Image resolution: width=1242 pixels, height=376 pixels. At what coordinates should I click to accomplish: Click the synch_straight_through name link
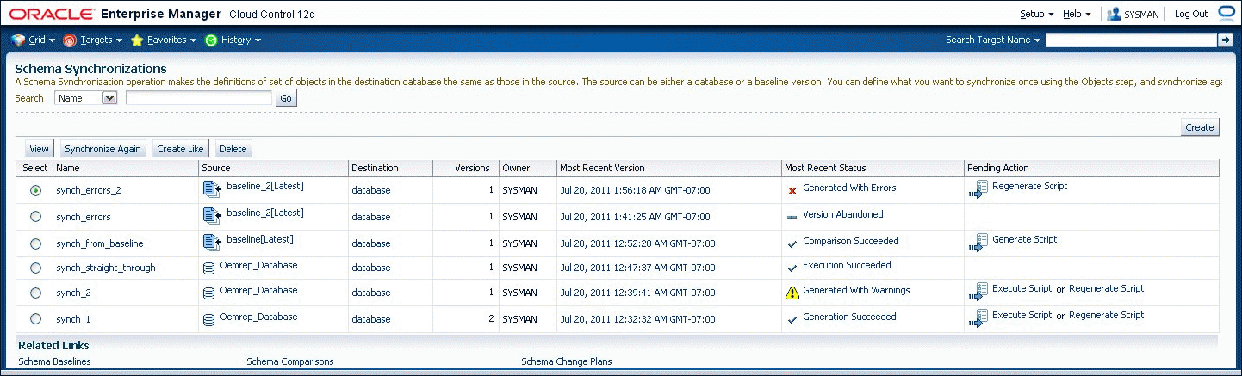tap(106, 268)
